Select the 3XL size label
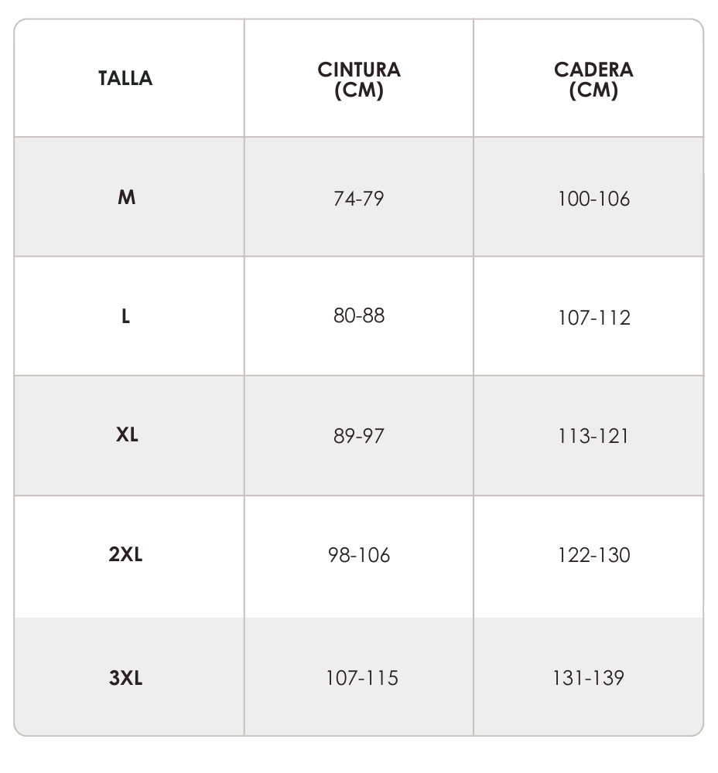718x773 pixels. pos(125,678)
